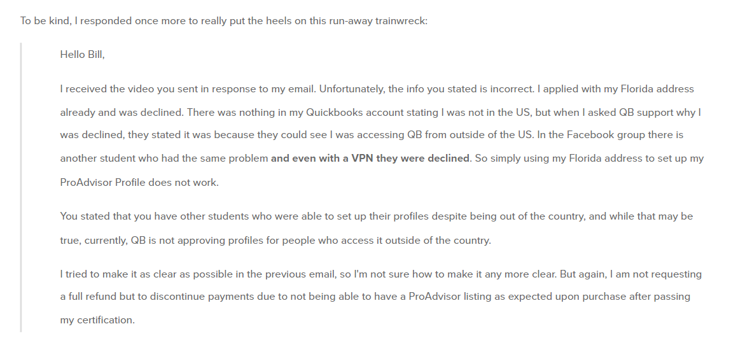This screenshot has width=738, height=345.
Task: Click the phrase "QB support" in the email
Action: [646, 113]
